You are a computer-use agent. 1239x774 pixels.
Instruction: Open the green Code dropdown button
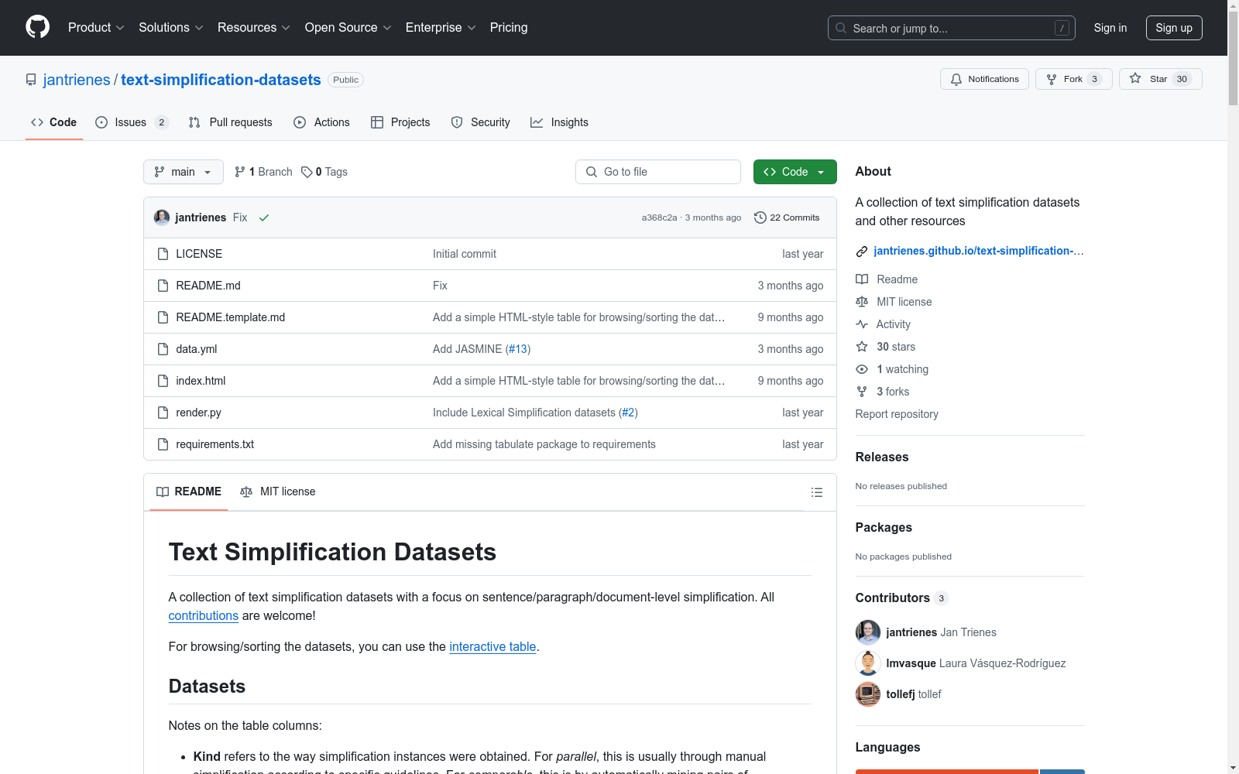point(795,172)
